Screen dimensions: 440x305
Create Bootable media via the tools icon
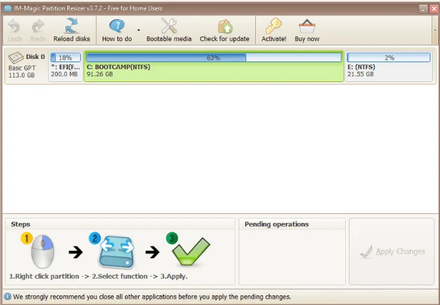(x=169, y=26)
